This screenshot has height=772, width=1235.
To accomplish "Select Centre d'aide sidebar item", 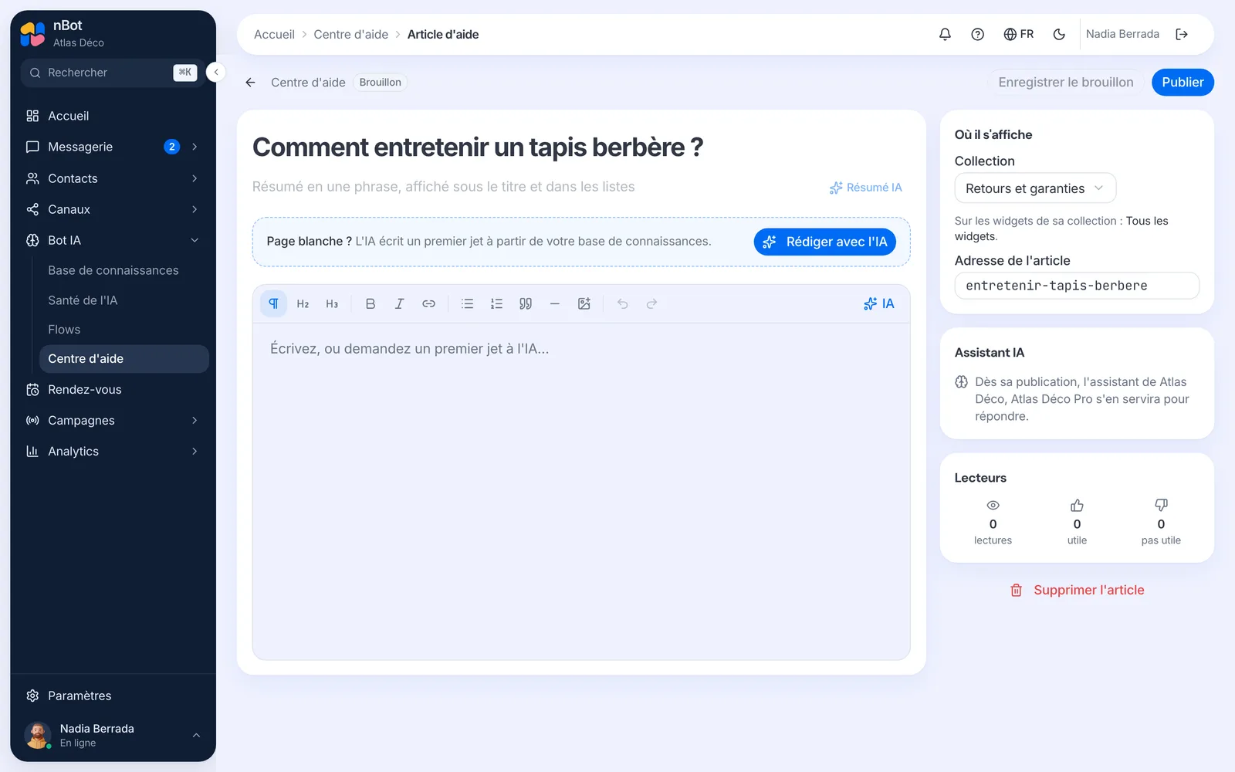I will click(x=123, y=359).
